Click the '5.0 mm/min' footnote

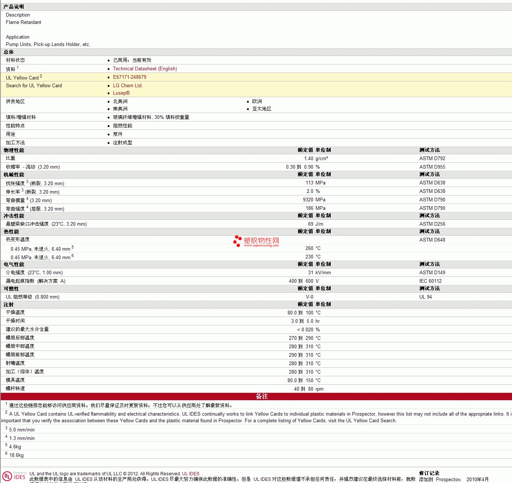coord(22,430)
